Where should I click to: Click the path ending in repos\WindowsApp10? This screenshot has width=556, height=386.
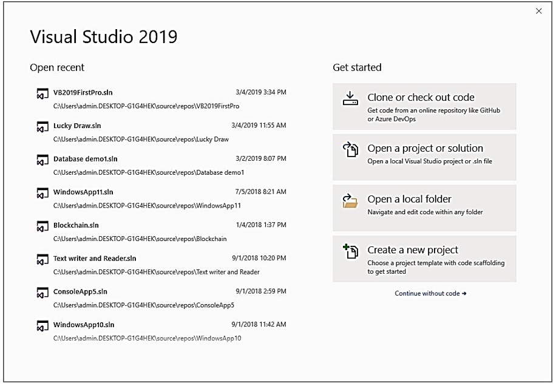(x=147, y=338)
